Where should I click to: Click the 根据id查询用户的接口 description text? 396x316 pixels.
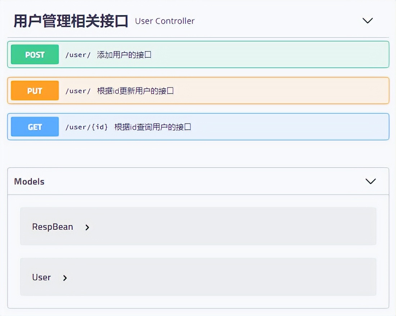144,127
